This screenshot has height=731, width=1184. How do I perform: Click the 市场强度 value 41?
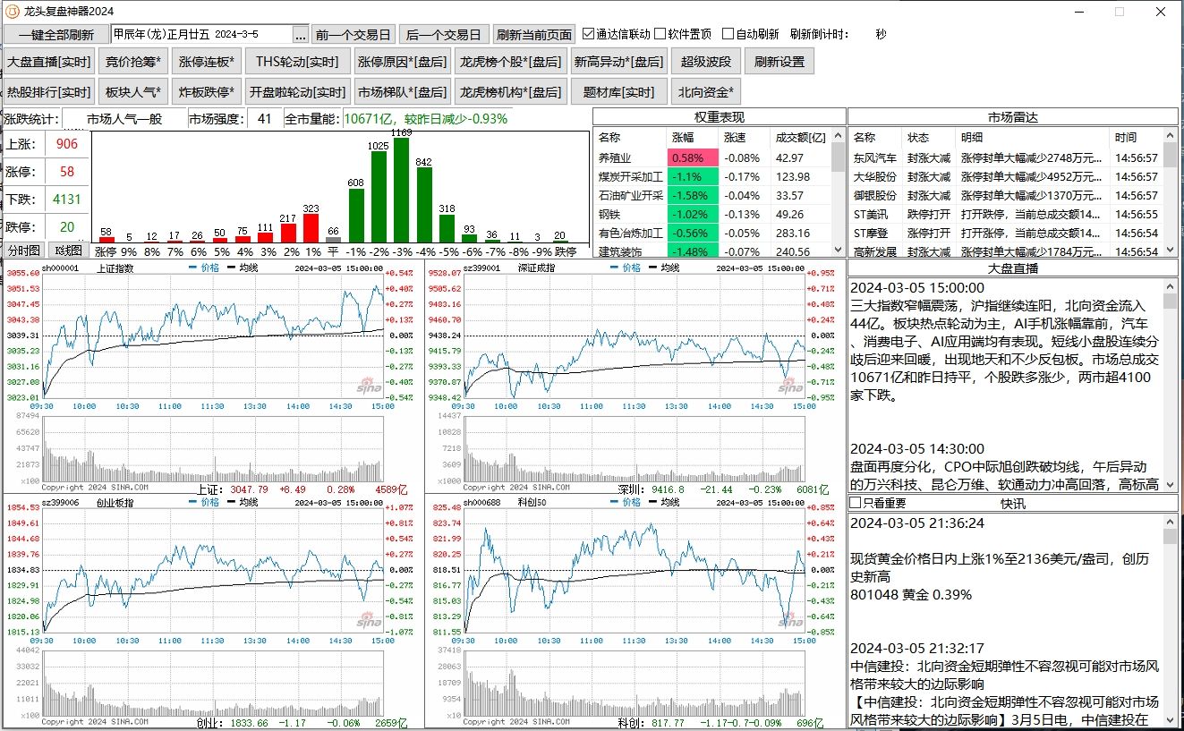pos(264,119)
